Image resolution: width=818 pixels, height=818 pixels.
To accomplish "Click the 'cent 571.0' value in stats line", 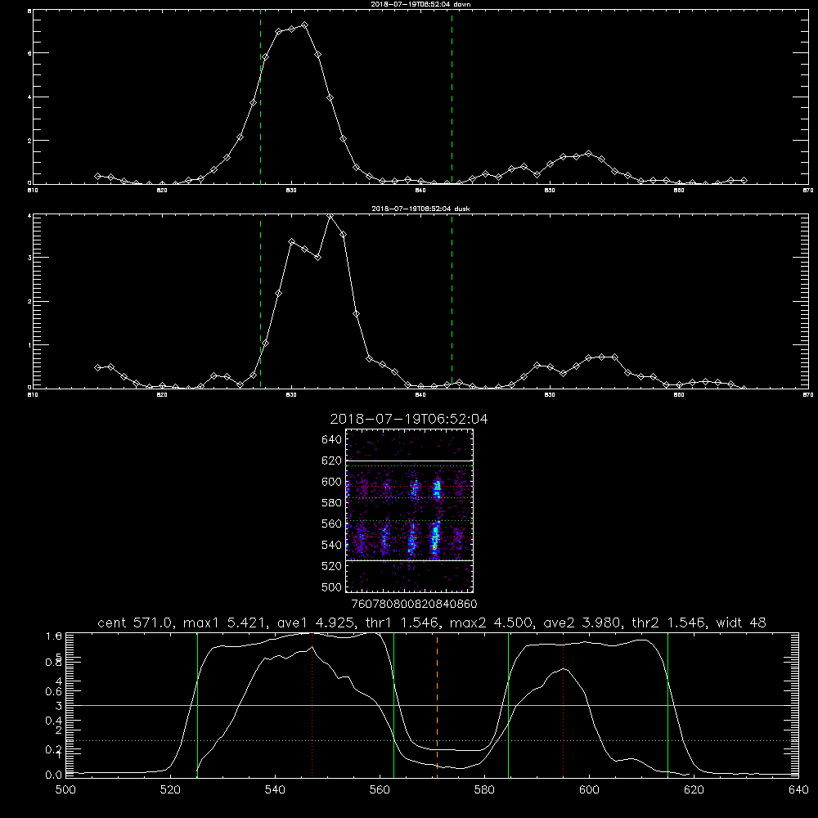I will 133,622.
